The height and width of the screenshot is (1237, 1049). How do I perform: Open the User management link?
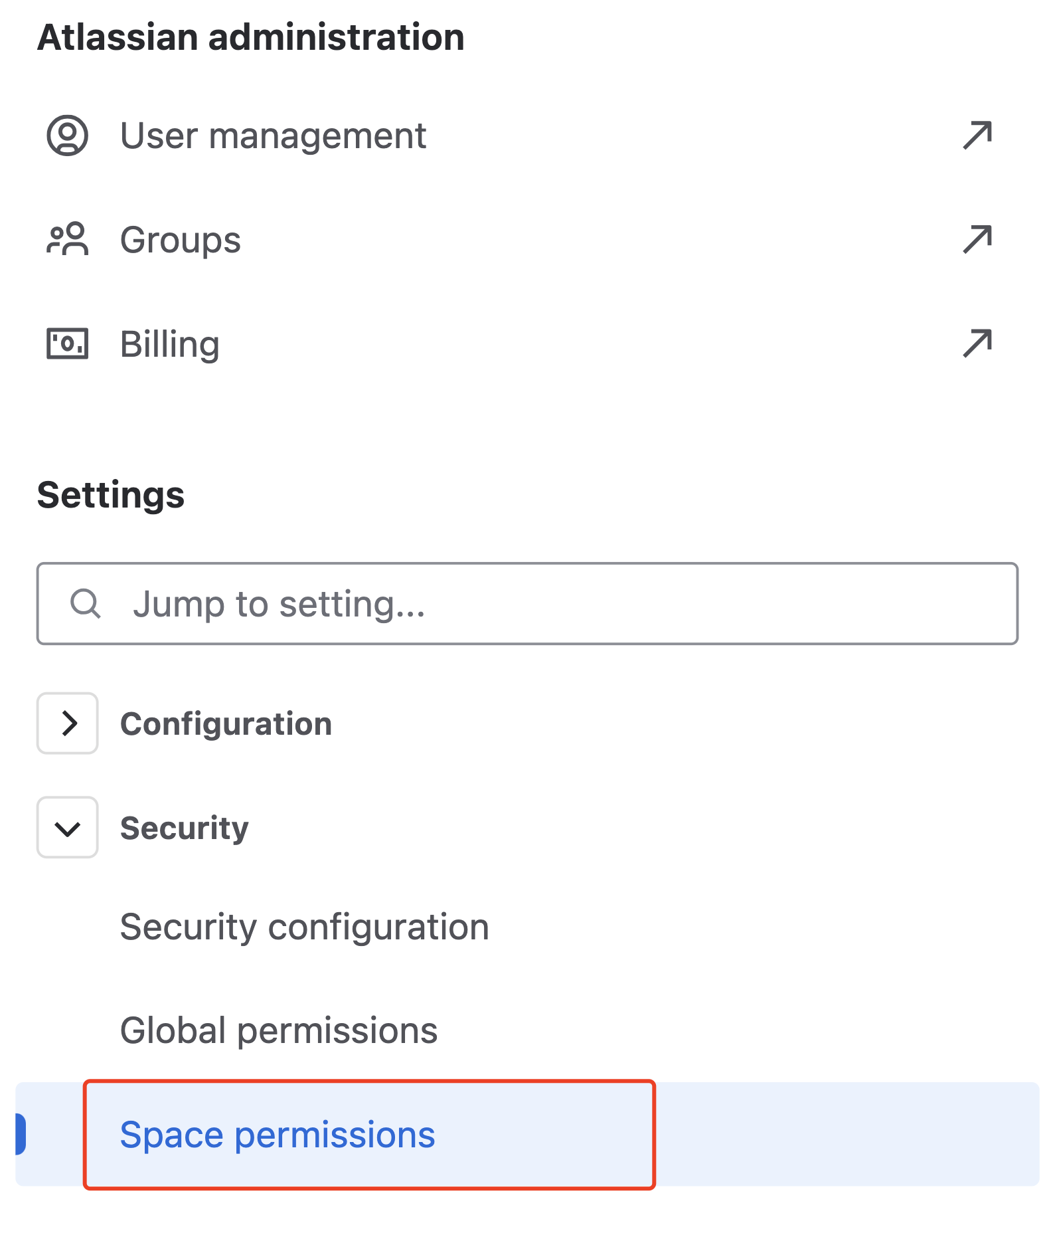tap(273, 136)
